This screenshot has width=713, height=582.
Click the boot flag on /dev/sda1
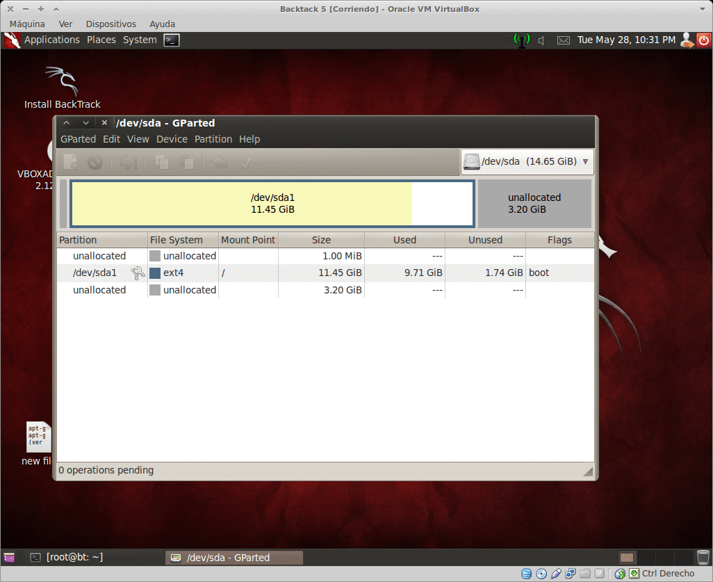[x=539, y=273]
